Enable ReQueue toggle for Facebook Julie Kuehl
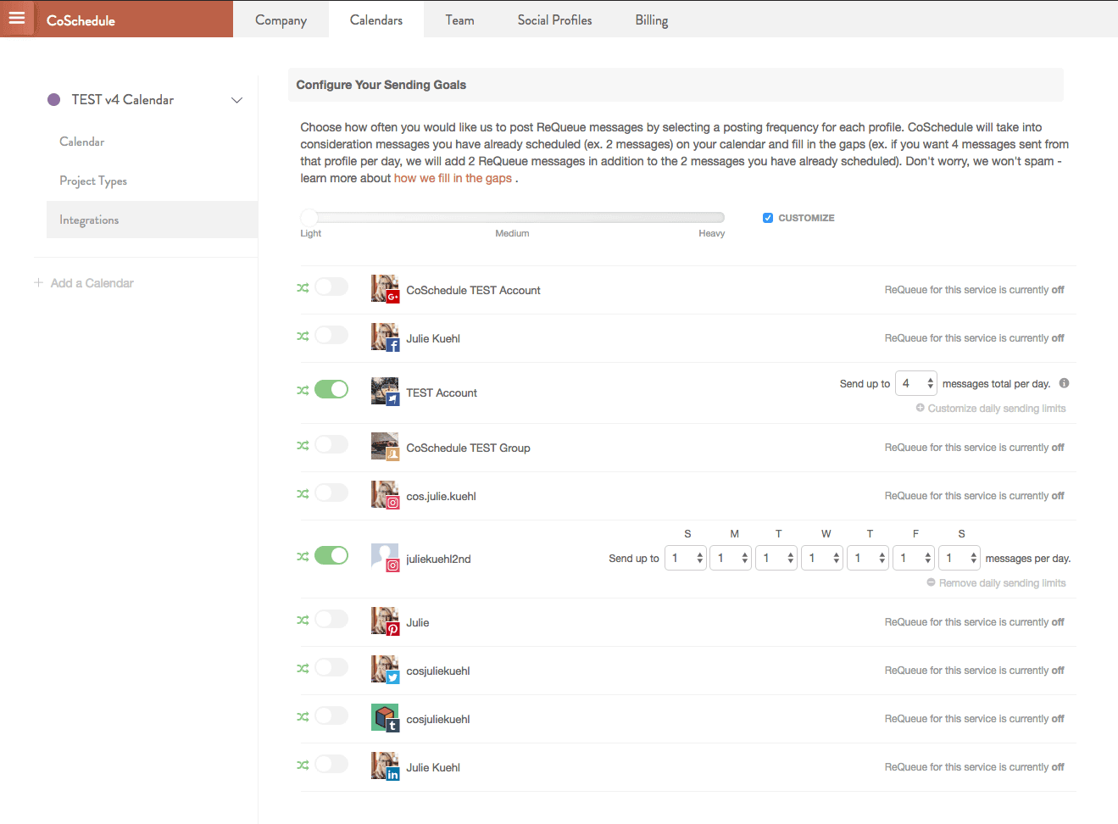Viewport: 1118px width, 824px height. tap(331, 335)
